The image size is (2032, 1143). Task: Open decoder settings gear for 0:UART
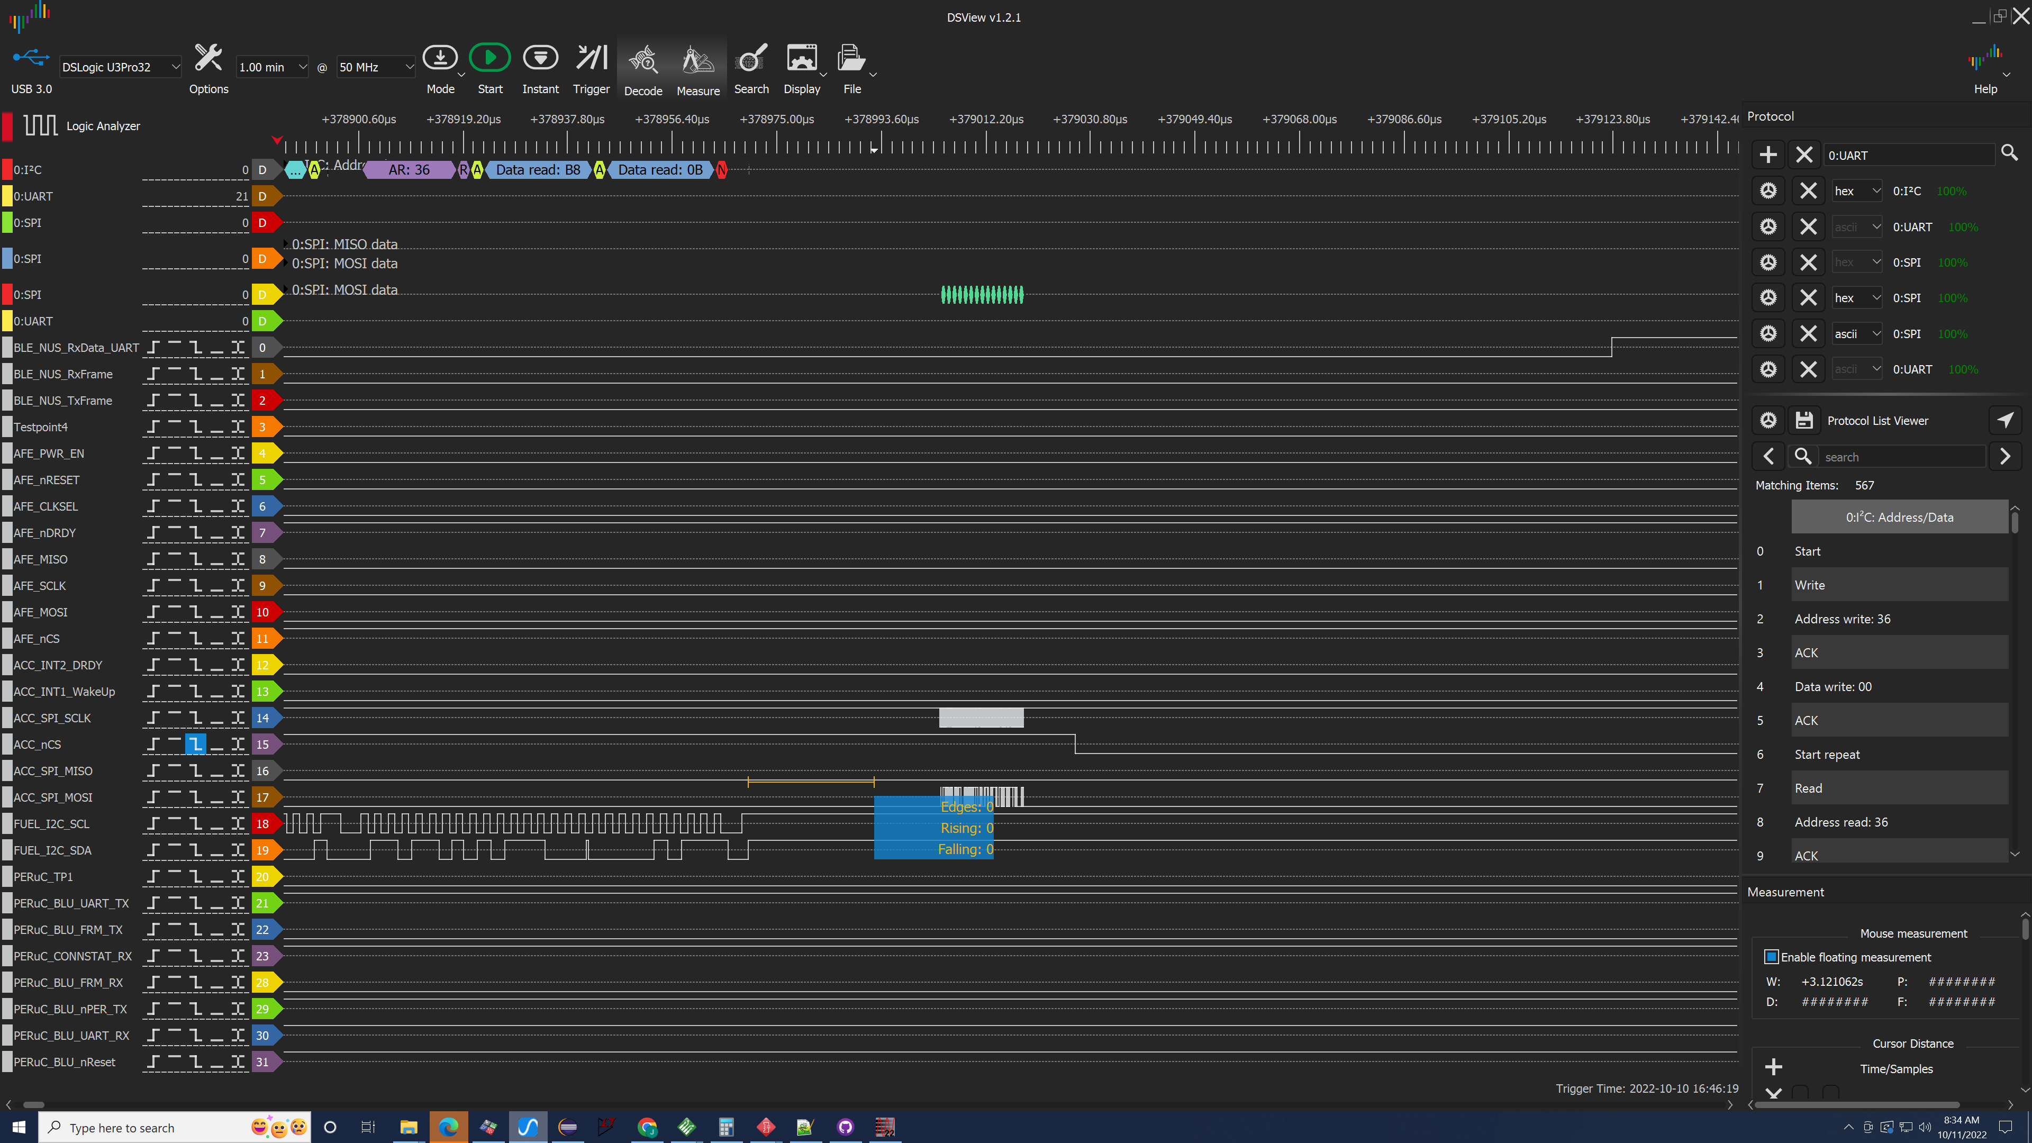pos(1768,226)
